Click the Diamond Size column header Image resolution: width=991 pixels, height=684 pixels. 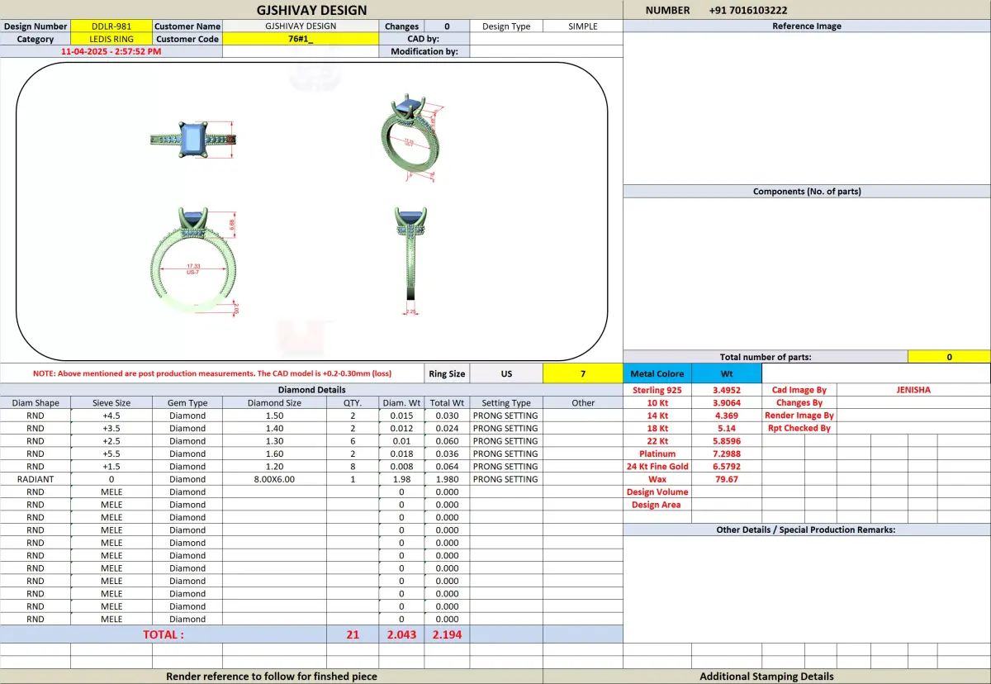275,403
